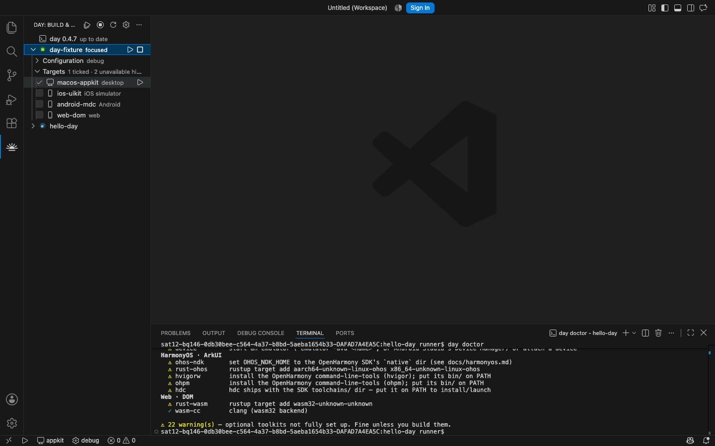The image size is (715, 446).
Task: Open the chat sparkle icon in title bar
Action: point(704,8)
